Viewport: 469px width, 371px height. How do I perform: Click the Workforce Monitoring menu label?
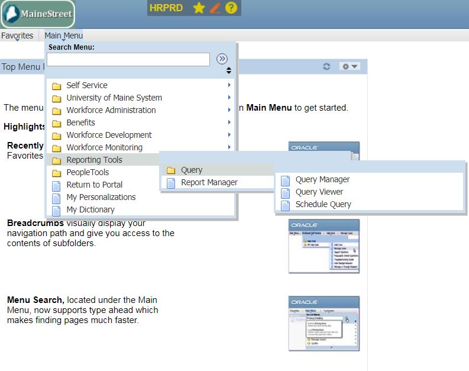click(105, 147)
